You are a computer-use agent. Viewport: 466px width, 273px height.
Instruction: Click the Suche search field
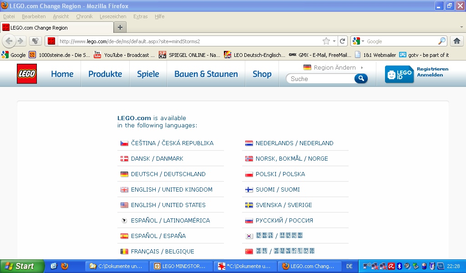320,79
